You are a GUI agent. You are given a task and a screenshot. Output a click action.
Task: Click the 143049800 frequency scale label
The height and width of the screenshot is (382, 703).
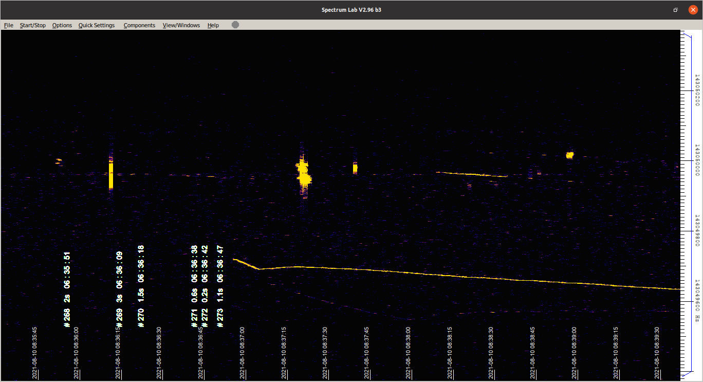tap(697, 230)
